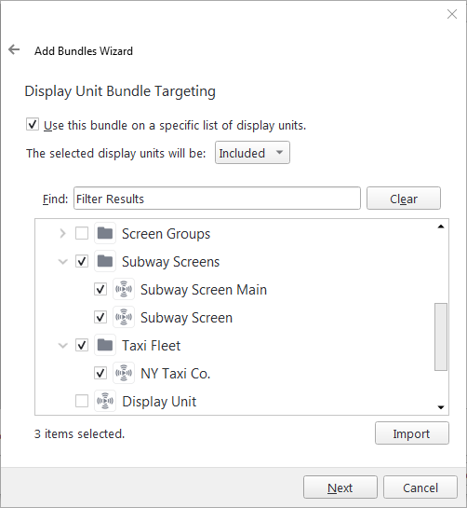467x508 pixels.
Task: Expand the Screen Groups tree node
Action: pos(62,233)
